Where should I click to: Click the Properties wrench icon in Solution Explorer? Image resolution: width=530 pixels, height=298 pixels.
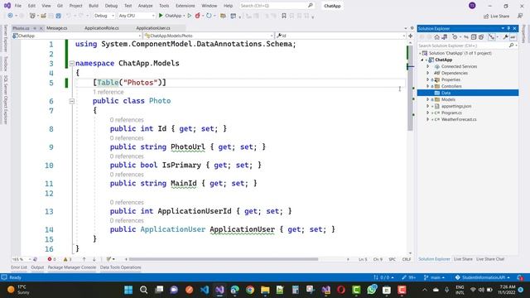[x=506, y=36]
